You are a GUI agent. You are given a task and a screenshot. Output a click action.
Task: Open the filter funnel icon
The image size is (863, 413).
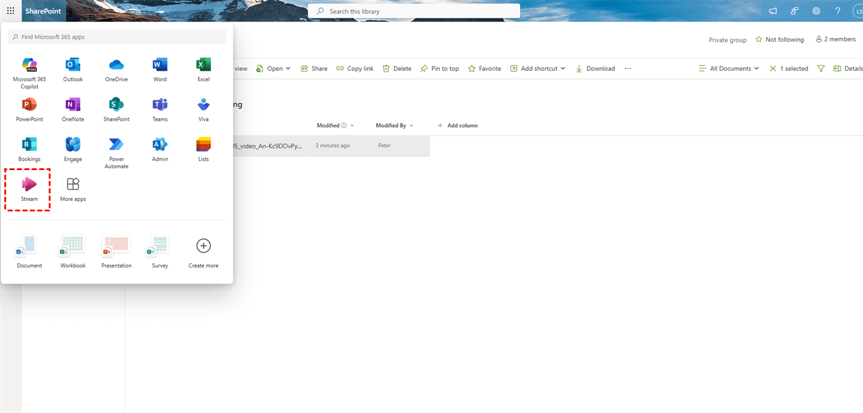pyautogui.click(x=821, y=68)
